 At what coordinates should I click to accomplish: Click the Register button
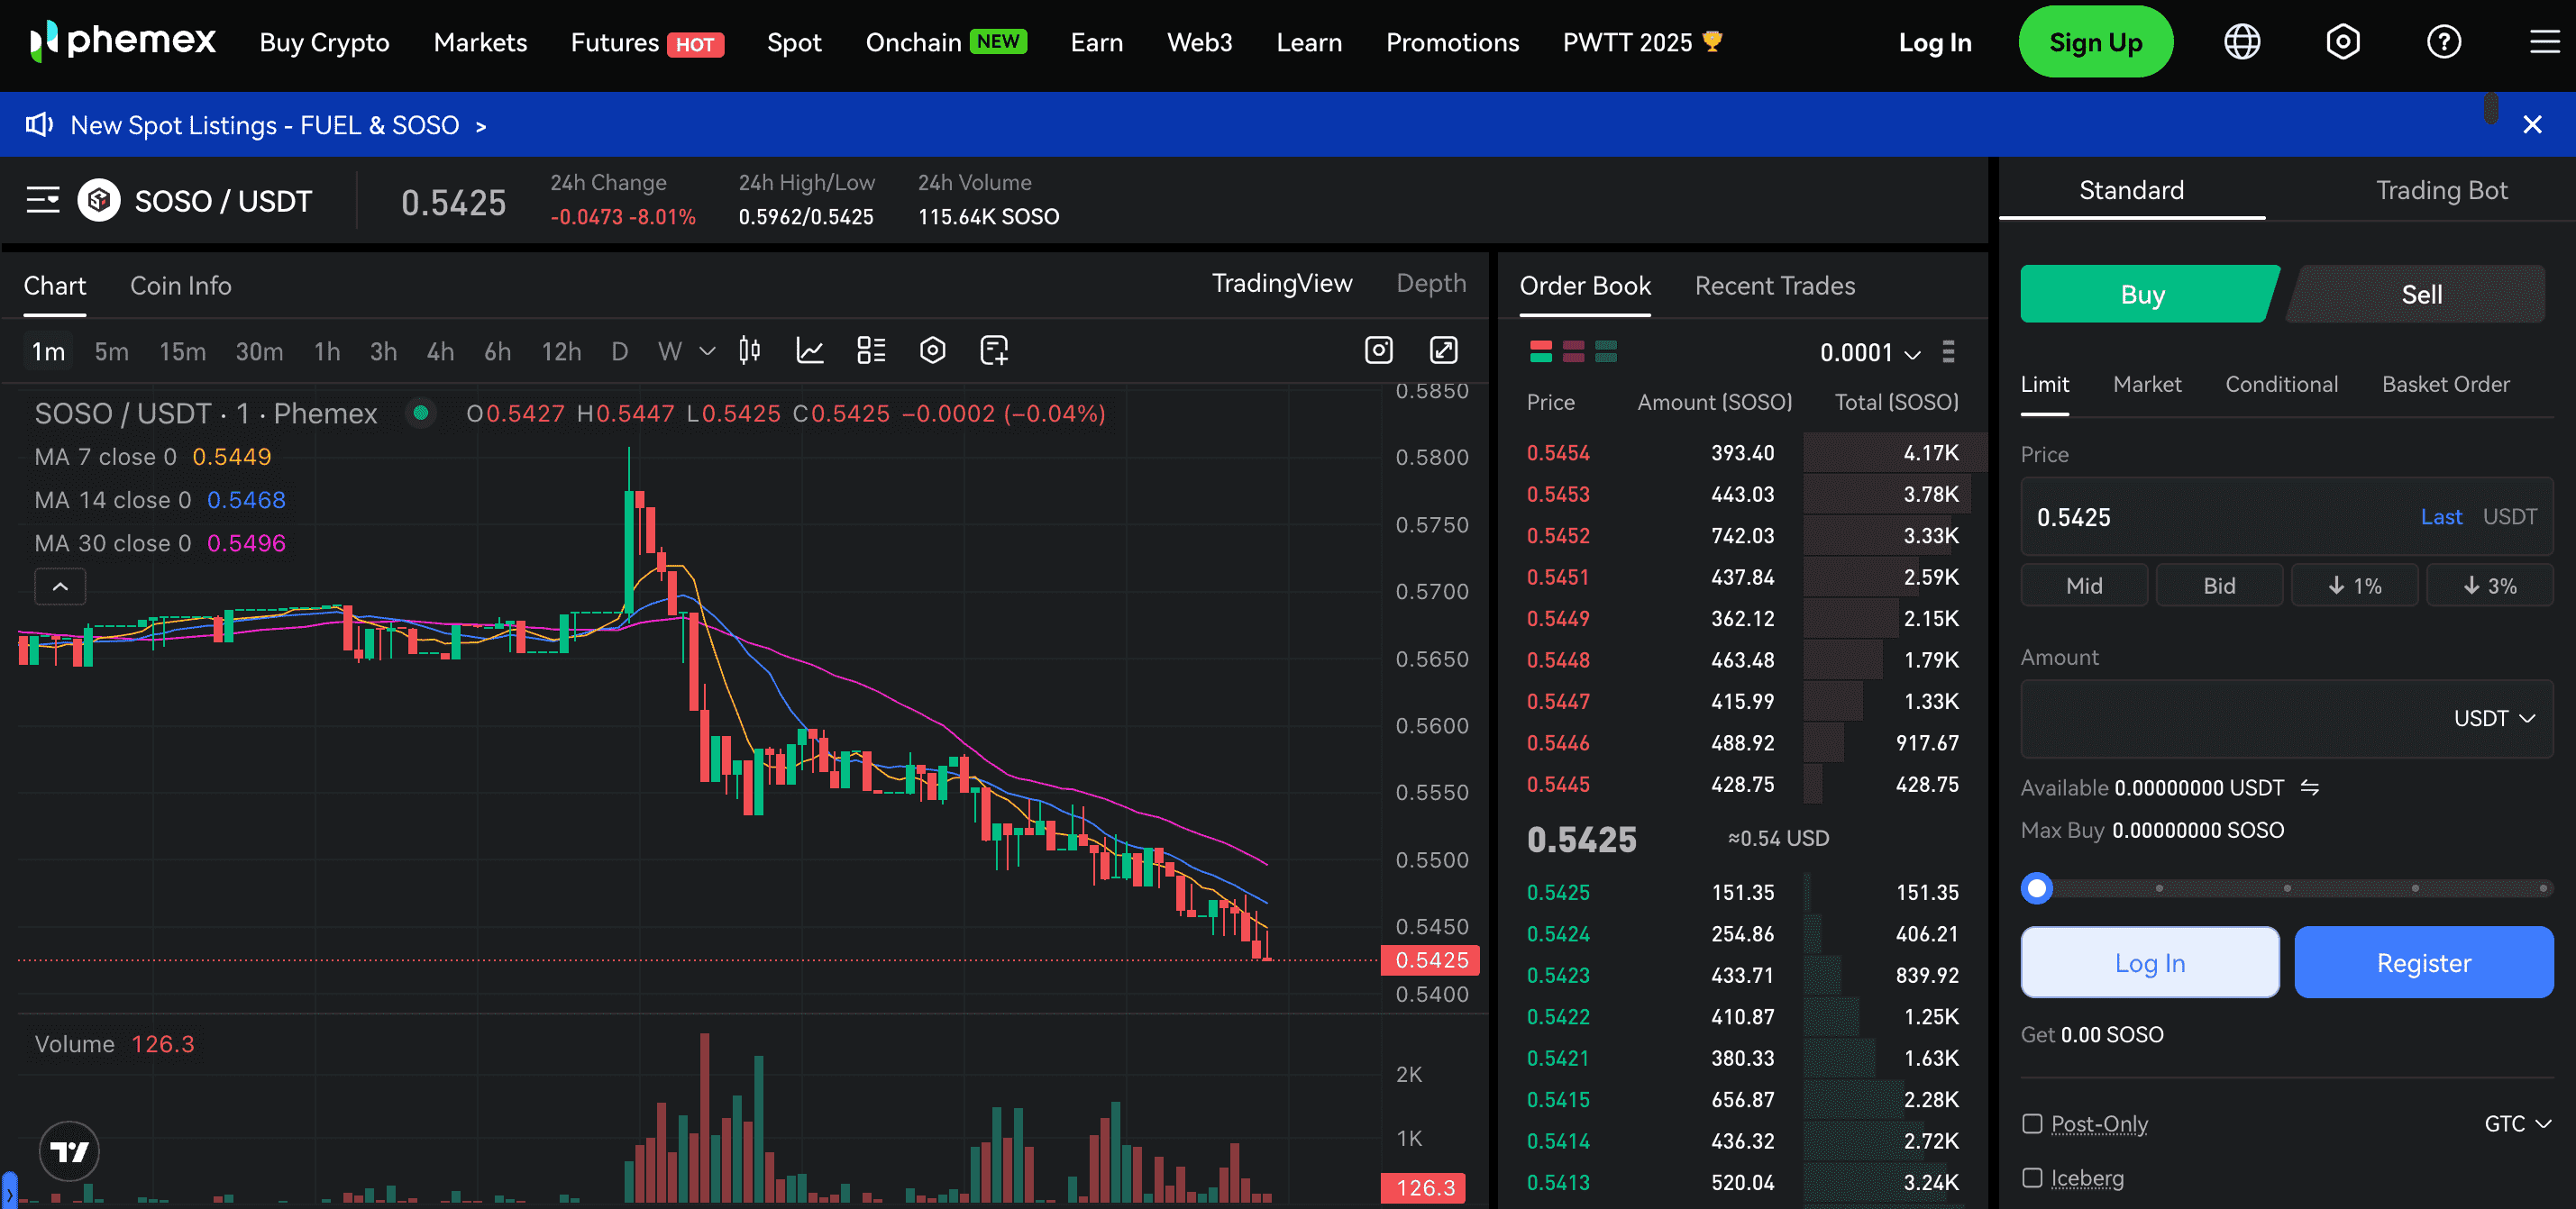click(x=2422, y=962)
